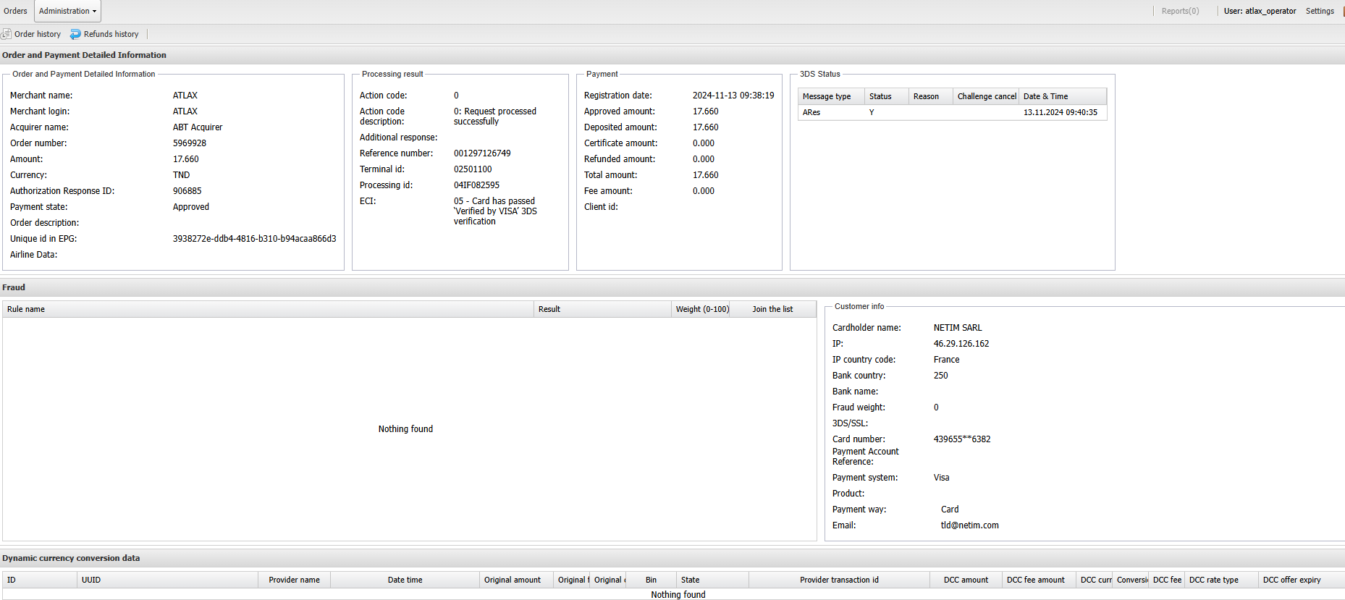Image resolution: width=1345 pixels, height=600 pixels.
Task: Collapse the Dynamic currency conversion data section
Action: tap(71, 558)
